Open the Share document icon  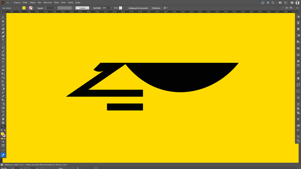coord(263,3)
